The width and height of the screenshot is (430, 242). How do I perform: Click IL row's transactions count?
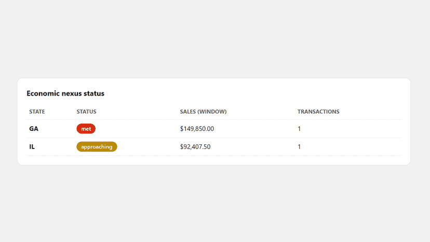[x=299, y=147]
